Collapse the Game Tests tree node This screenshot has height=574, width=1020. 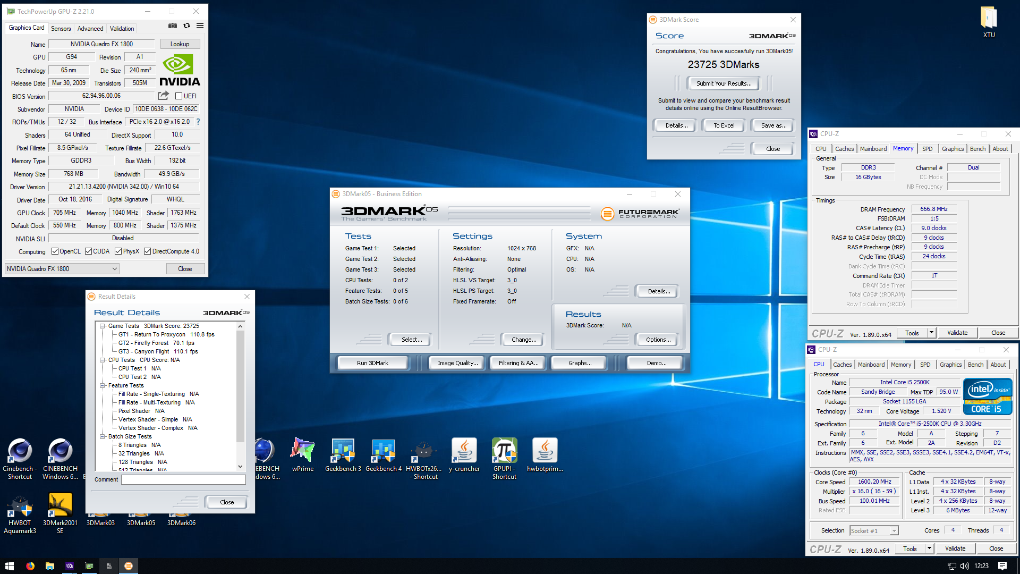[103, 326]
